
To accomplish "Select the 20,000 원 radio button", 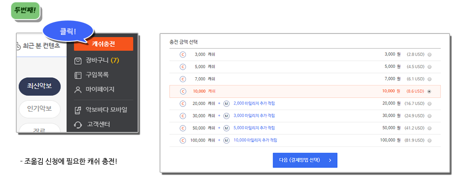I will pyautogui.click(x=429, y=104).
